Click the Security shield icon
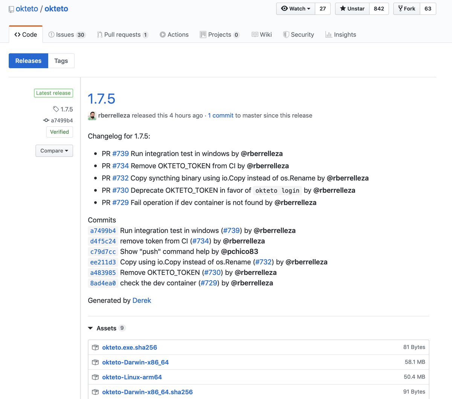 [286, 35]
